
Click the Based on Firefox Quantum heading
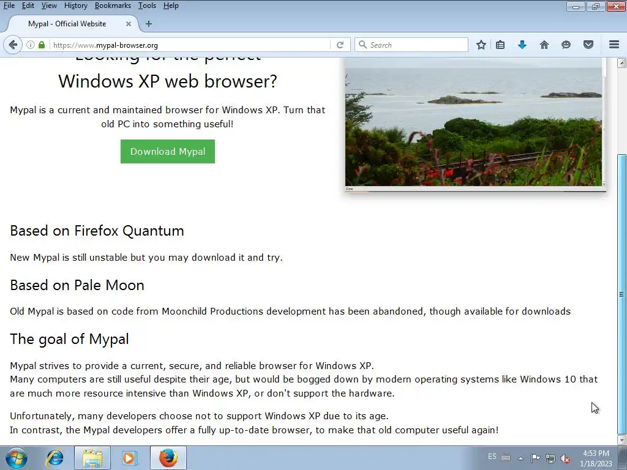click(97, 231)
